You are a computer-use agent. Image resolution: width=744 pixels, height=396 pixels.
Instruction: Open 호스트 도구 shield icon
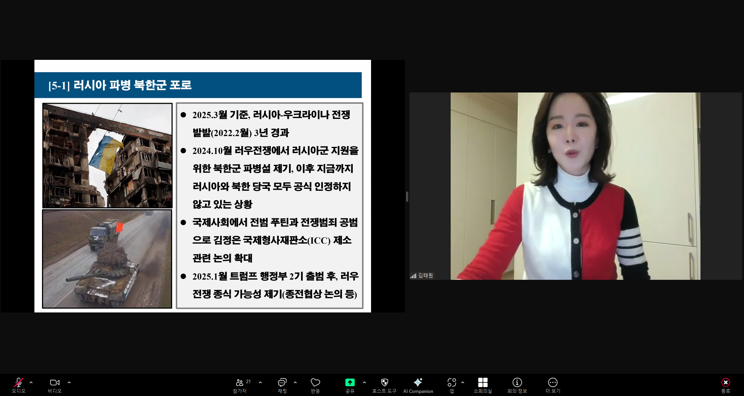click(385, 382)
